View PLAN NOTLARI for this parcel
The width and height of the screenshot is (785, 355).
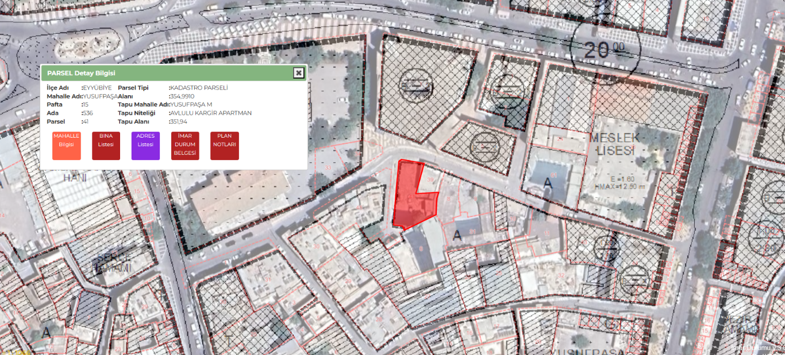(225, 146)
